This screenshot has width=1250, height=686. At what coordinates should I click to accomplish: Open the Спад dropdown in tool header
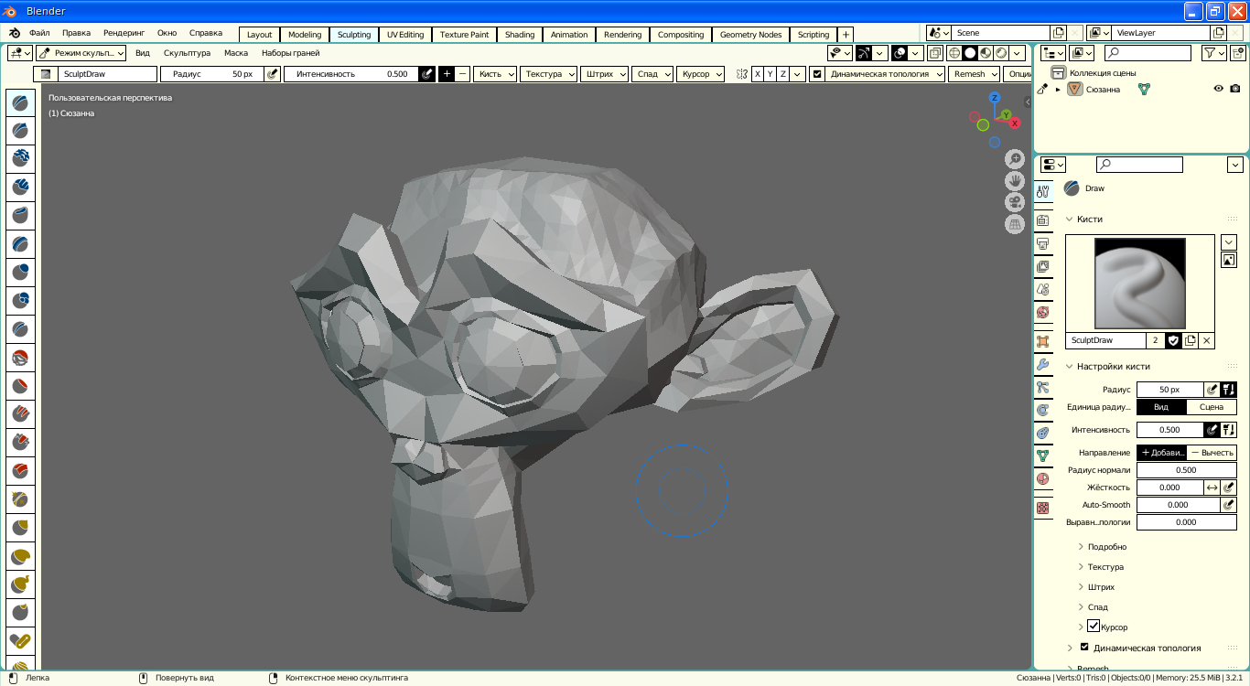point(652,74)
